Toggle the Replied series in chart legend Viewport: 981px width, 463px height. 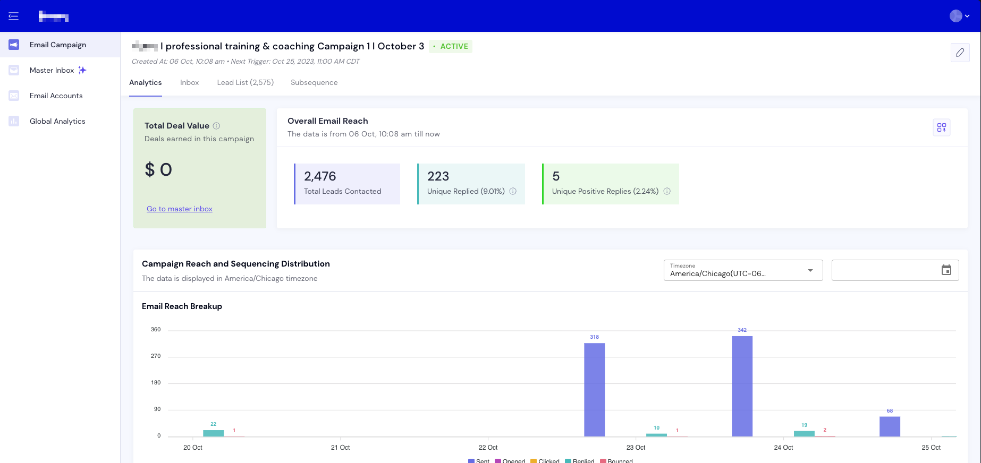point(580,460)
